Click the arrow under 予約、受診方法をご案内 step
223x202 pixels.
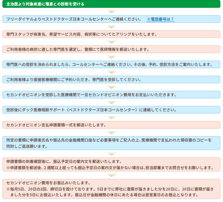111,72
